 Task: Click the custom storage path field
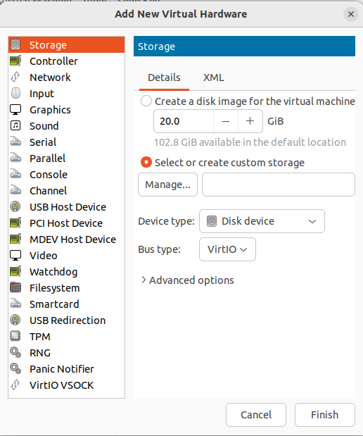click(x=279, y=185)
